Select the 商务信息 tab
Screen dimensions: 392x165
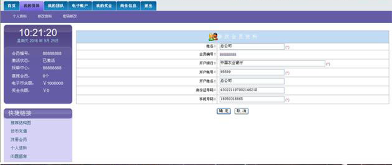[x=128, y=6]
